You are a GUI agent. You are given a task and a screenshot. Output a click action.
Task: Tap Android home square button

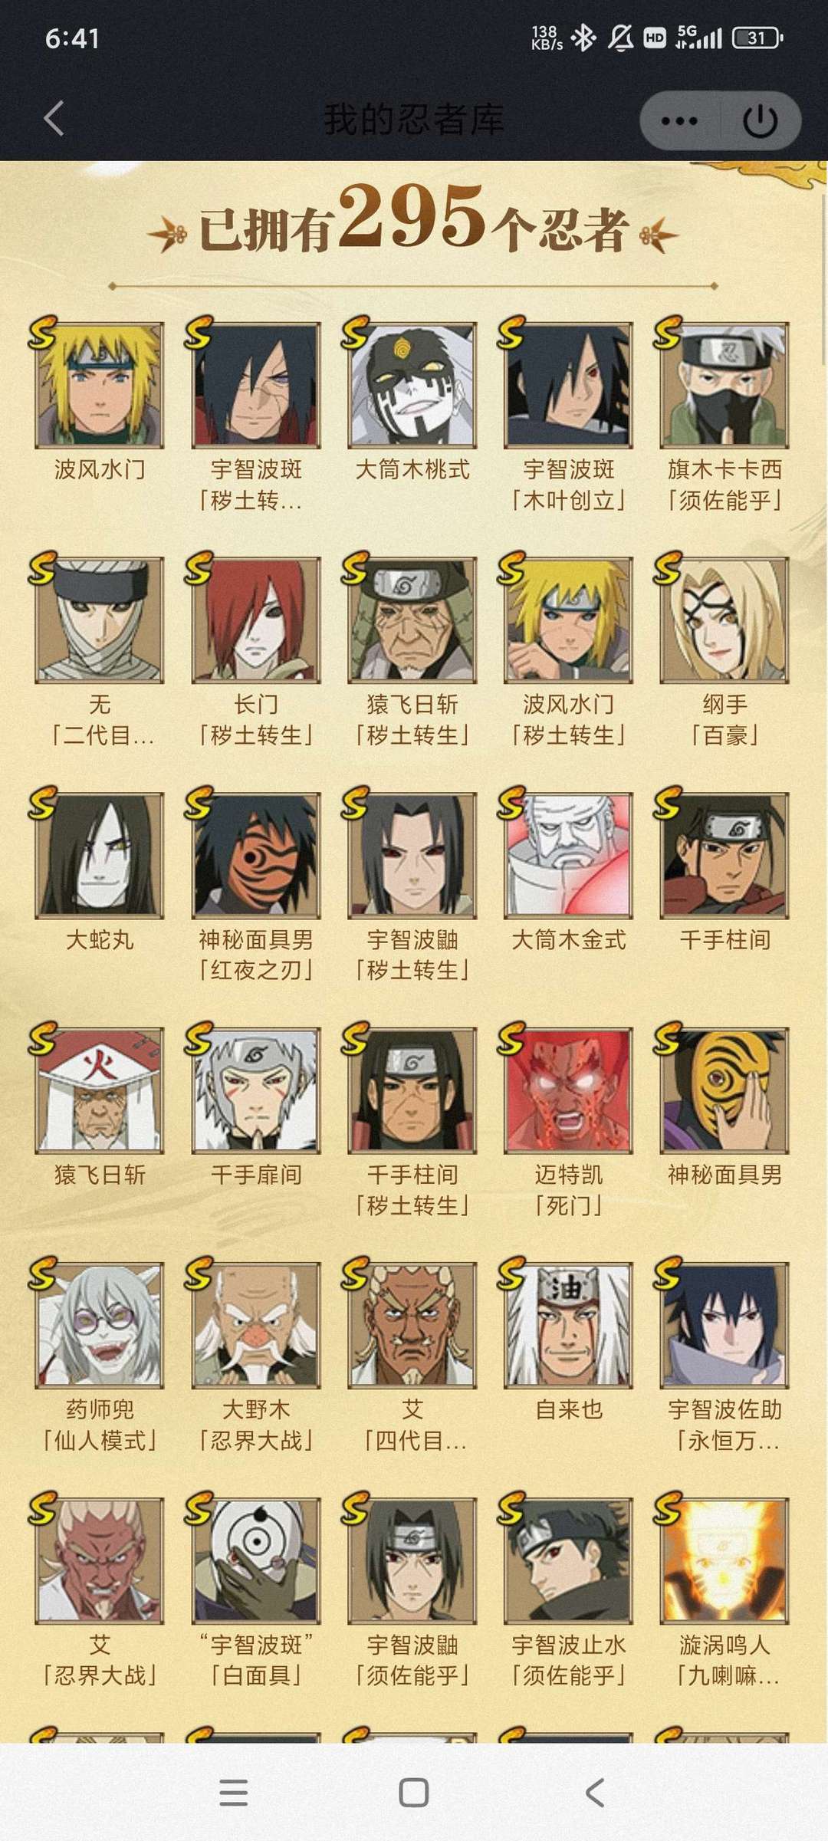pos(414,1793)
